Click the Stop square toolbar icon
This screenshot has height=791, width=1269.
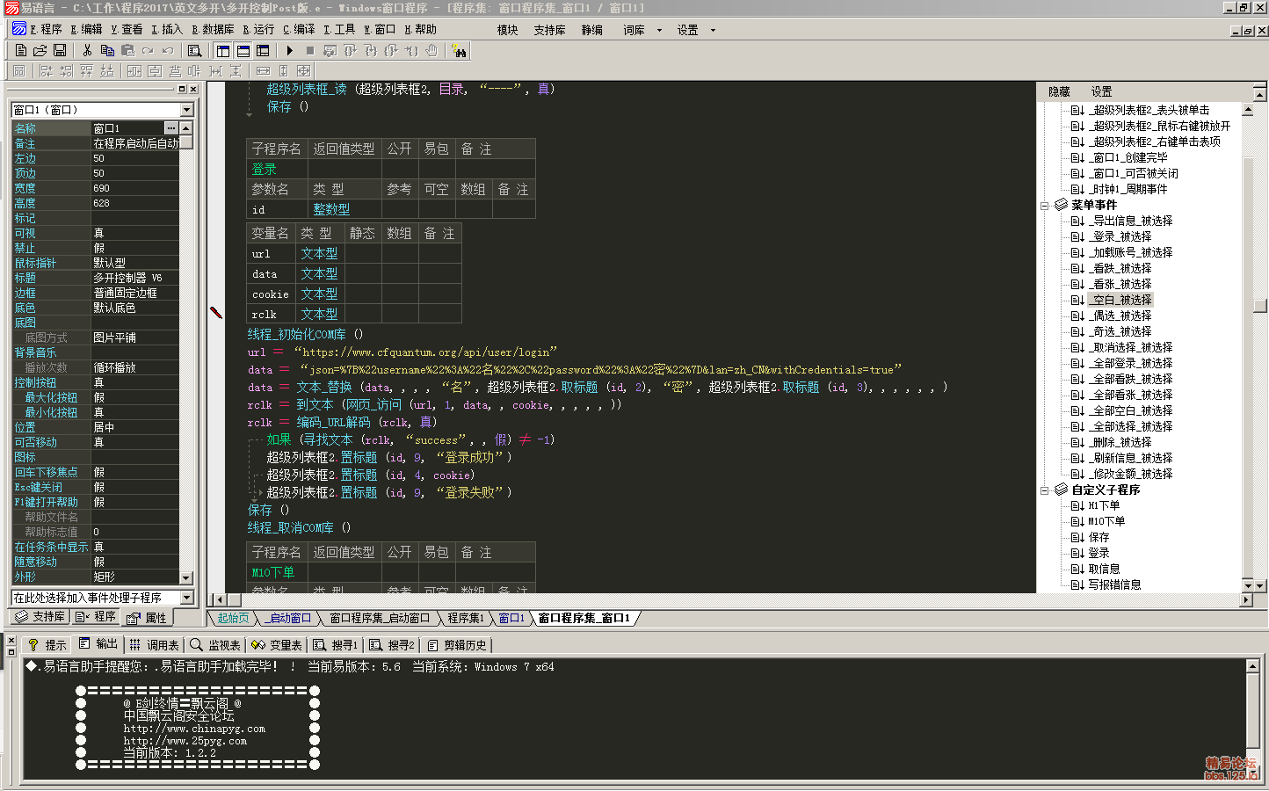(x=309, y=51)
